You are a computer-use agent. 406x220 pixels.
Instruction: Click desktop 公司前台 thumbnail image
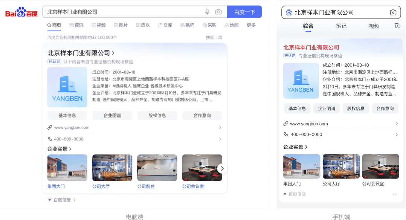157,168
